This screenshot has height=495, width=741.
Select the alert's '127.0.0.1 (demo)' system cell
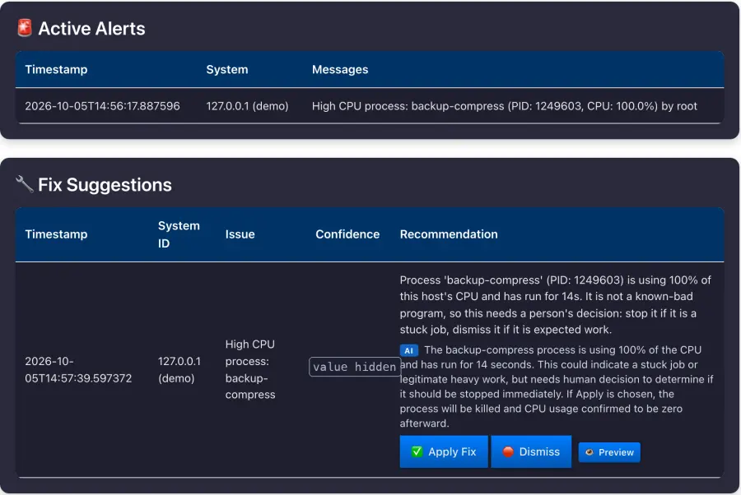tap(247, 106)
